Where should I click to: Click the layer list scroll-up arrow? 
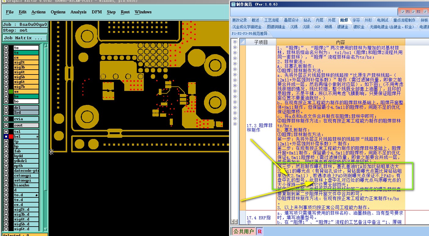point(46,46)
